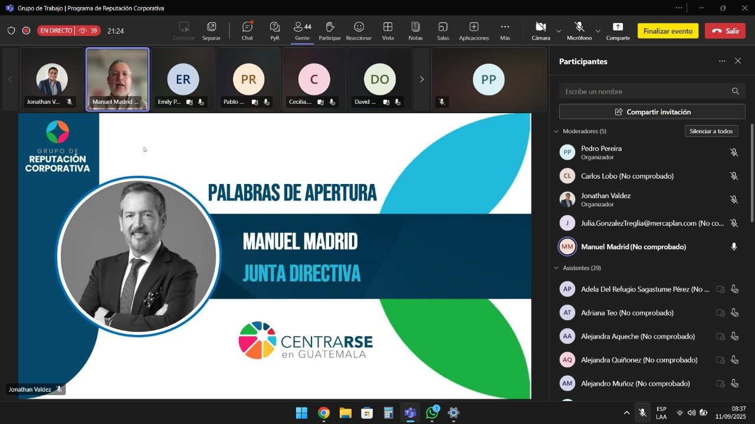This screenshot has width=755, height=424.
Task: Open the Aplicaciones add menu
Action: pyautogui.click(x=474, y=31)
